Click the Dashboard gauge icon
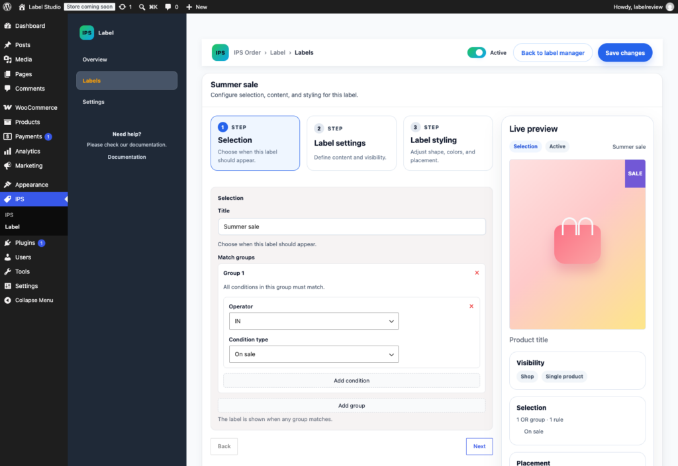The height and width of the screenshot is (466, 678). 7,26
